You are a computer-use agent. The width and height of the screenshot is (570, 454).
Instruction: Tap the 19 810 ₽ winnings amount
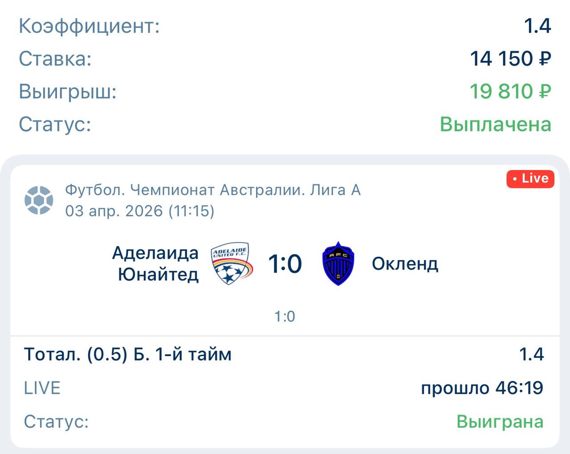[x=510, y=91]
